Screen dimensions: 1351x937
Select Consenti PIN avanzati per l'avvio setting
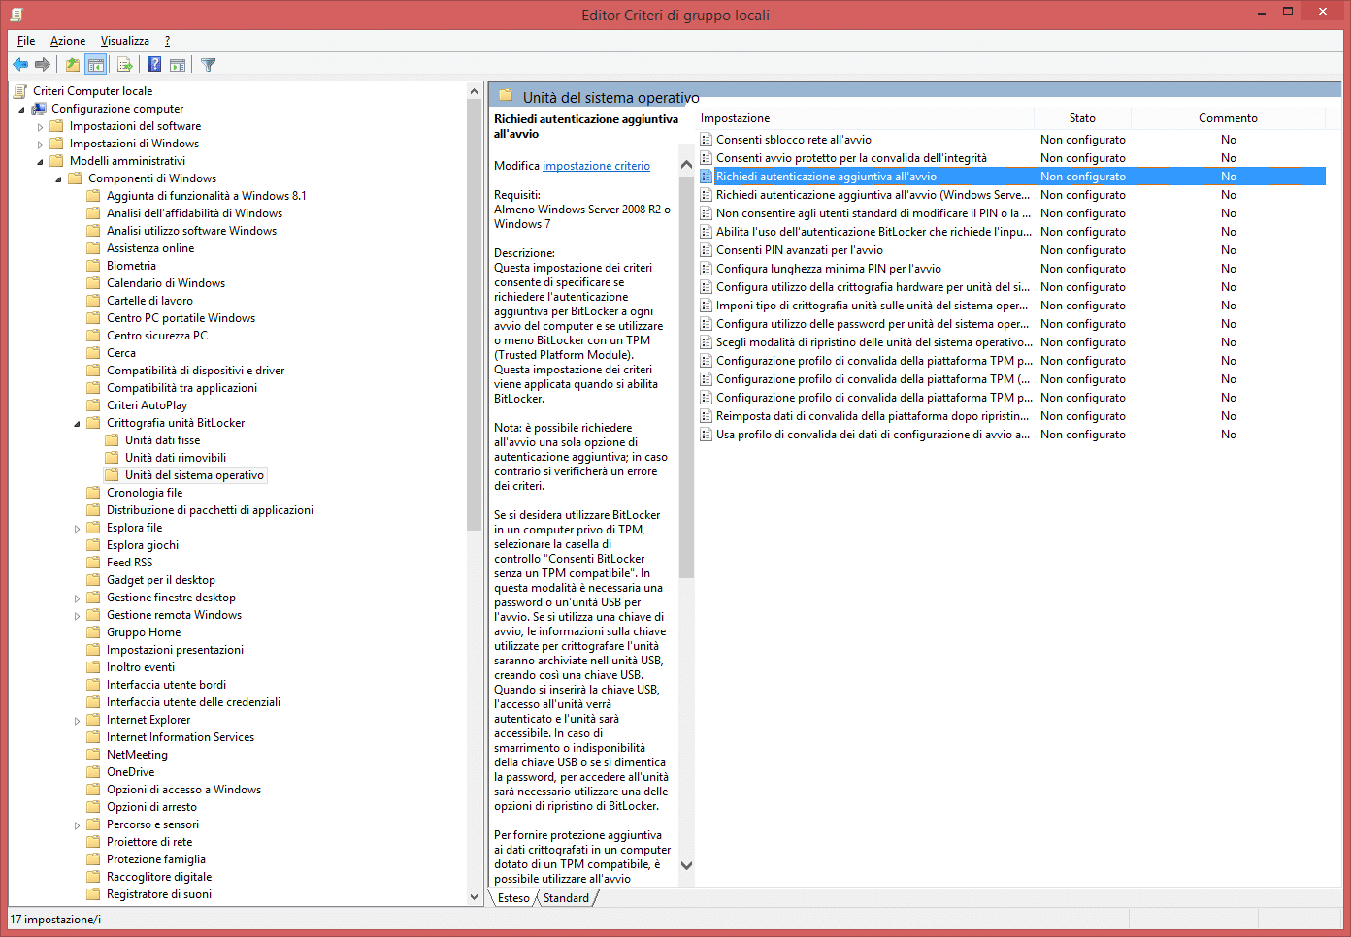(x=799, y=250)
